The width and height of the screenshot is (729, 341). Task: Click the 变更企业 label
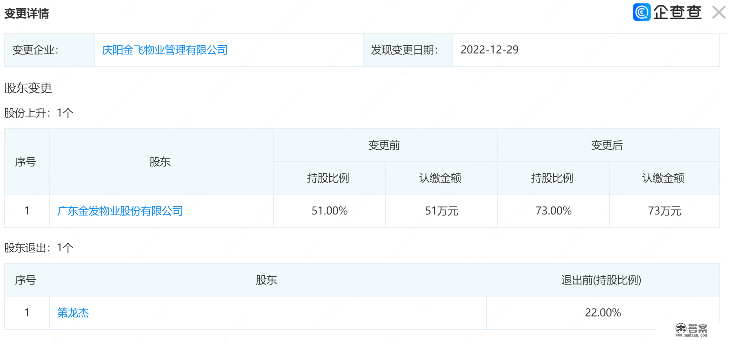click(36, 50)
